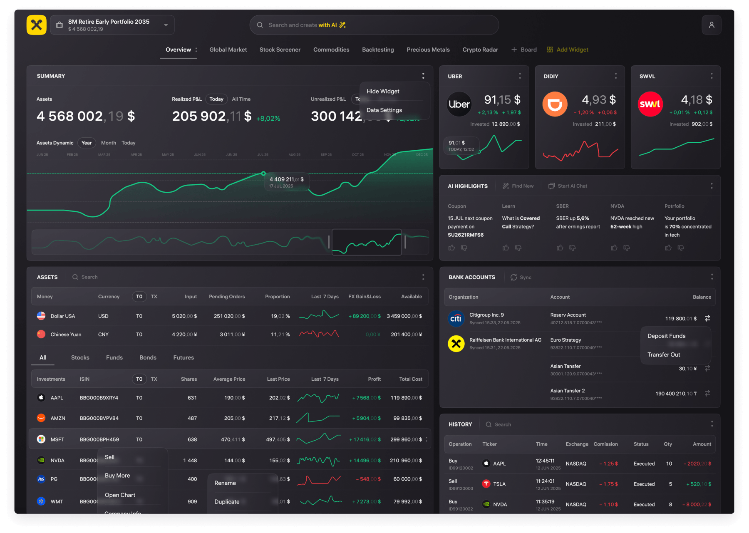This screenshot has height=533, width=749.
Task: Open History panel three-dot menu
Action: [712, 424]
